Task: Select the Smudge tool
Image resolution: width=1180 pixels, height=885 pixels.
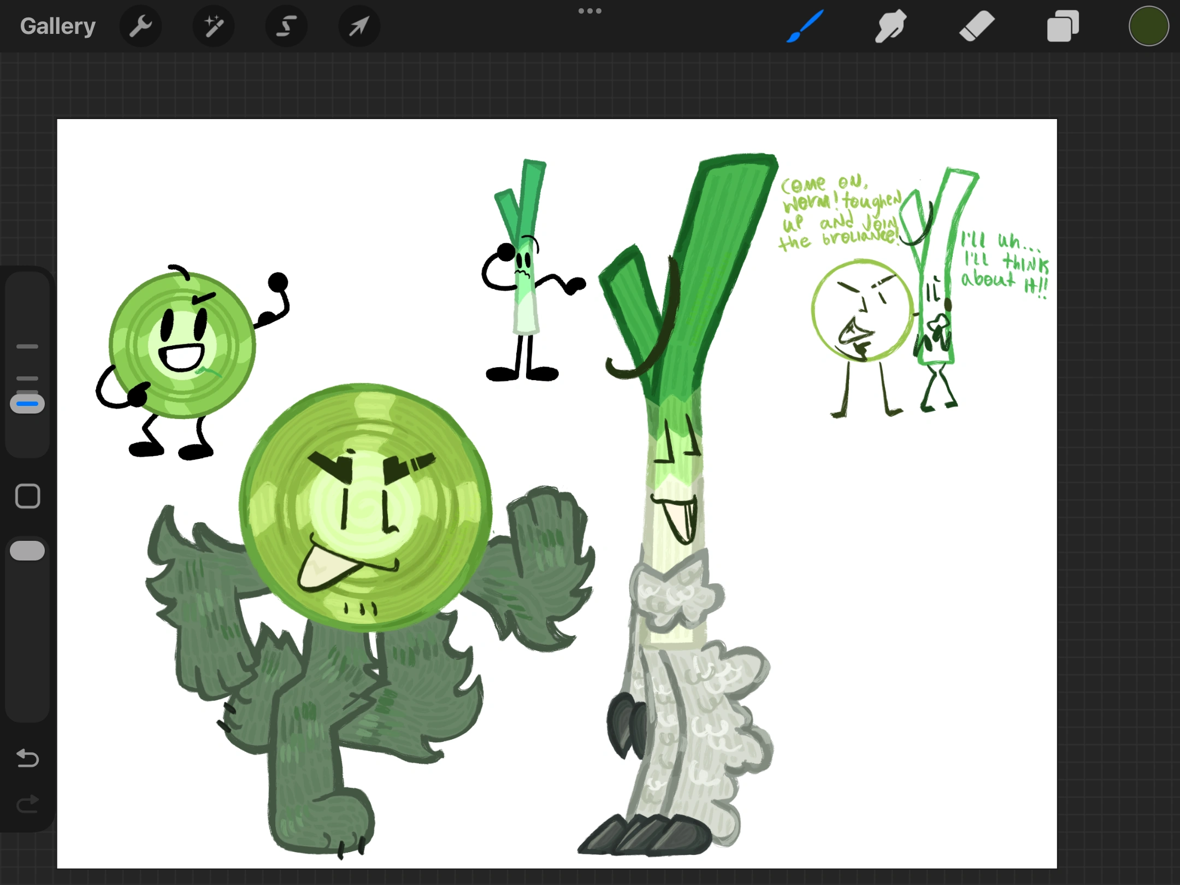Action: coord(890,26)
